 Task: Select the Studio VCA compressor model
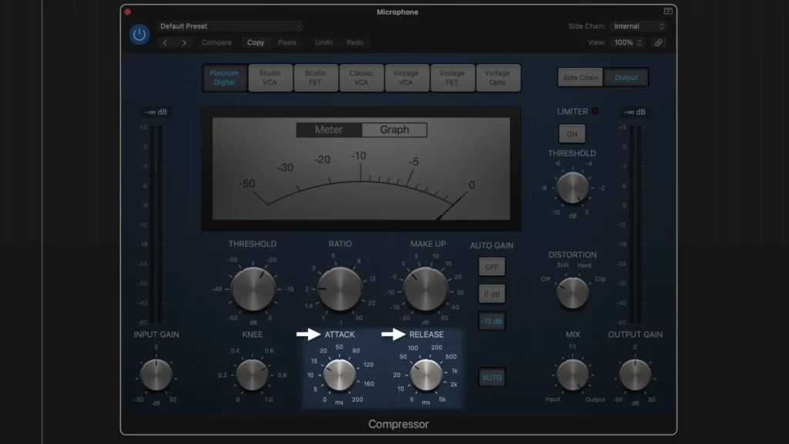pos(270,78)
